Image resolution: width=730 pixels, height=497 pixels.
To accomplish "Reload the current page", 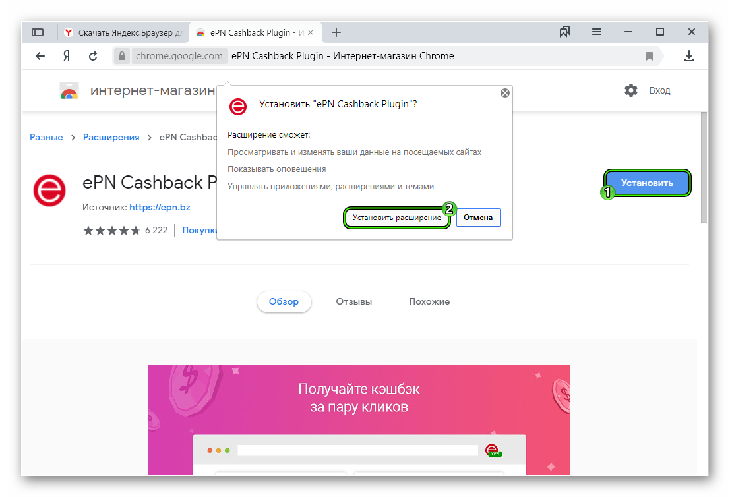I will click(93, 56).
